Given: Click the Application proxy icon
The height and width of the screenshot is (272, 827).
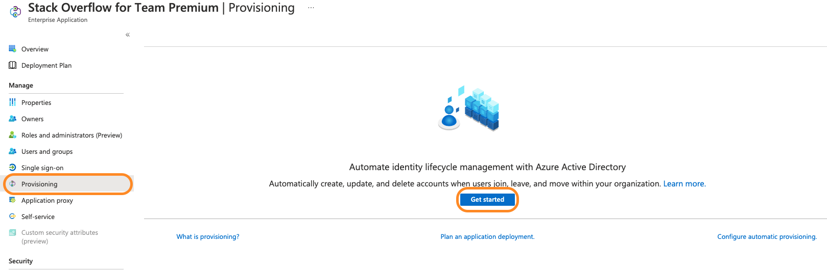Looking at the screenshot, I should (x=12, y=200).
